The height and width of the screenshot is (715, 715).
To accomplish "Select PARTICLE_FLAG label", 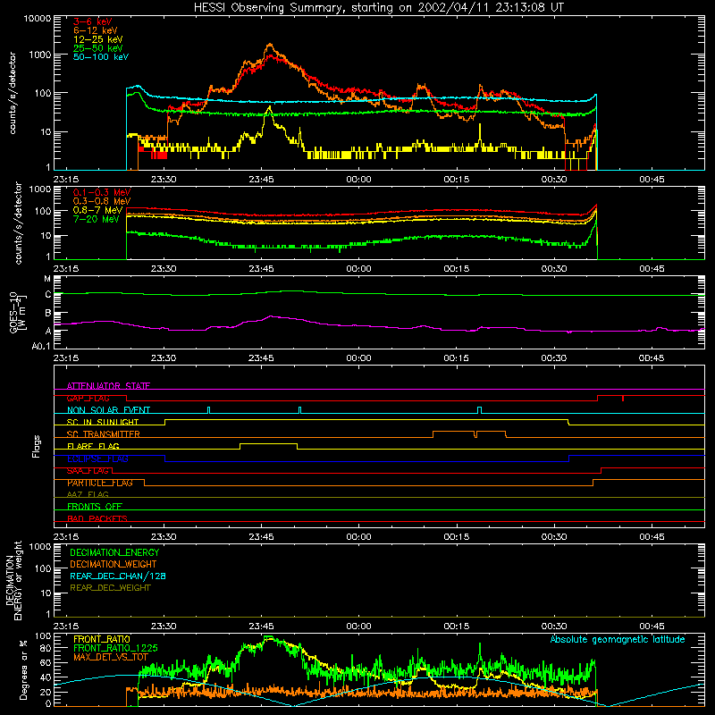I will pyautogui.click(x=100, y=483).
